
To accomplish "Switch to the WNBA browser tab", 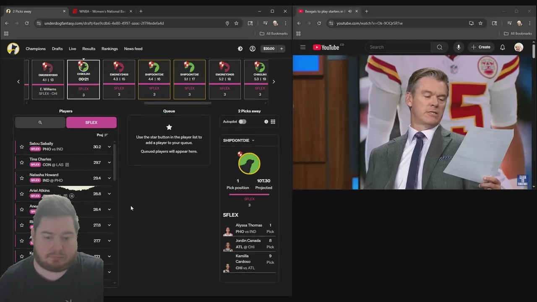I will point(102,11).
